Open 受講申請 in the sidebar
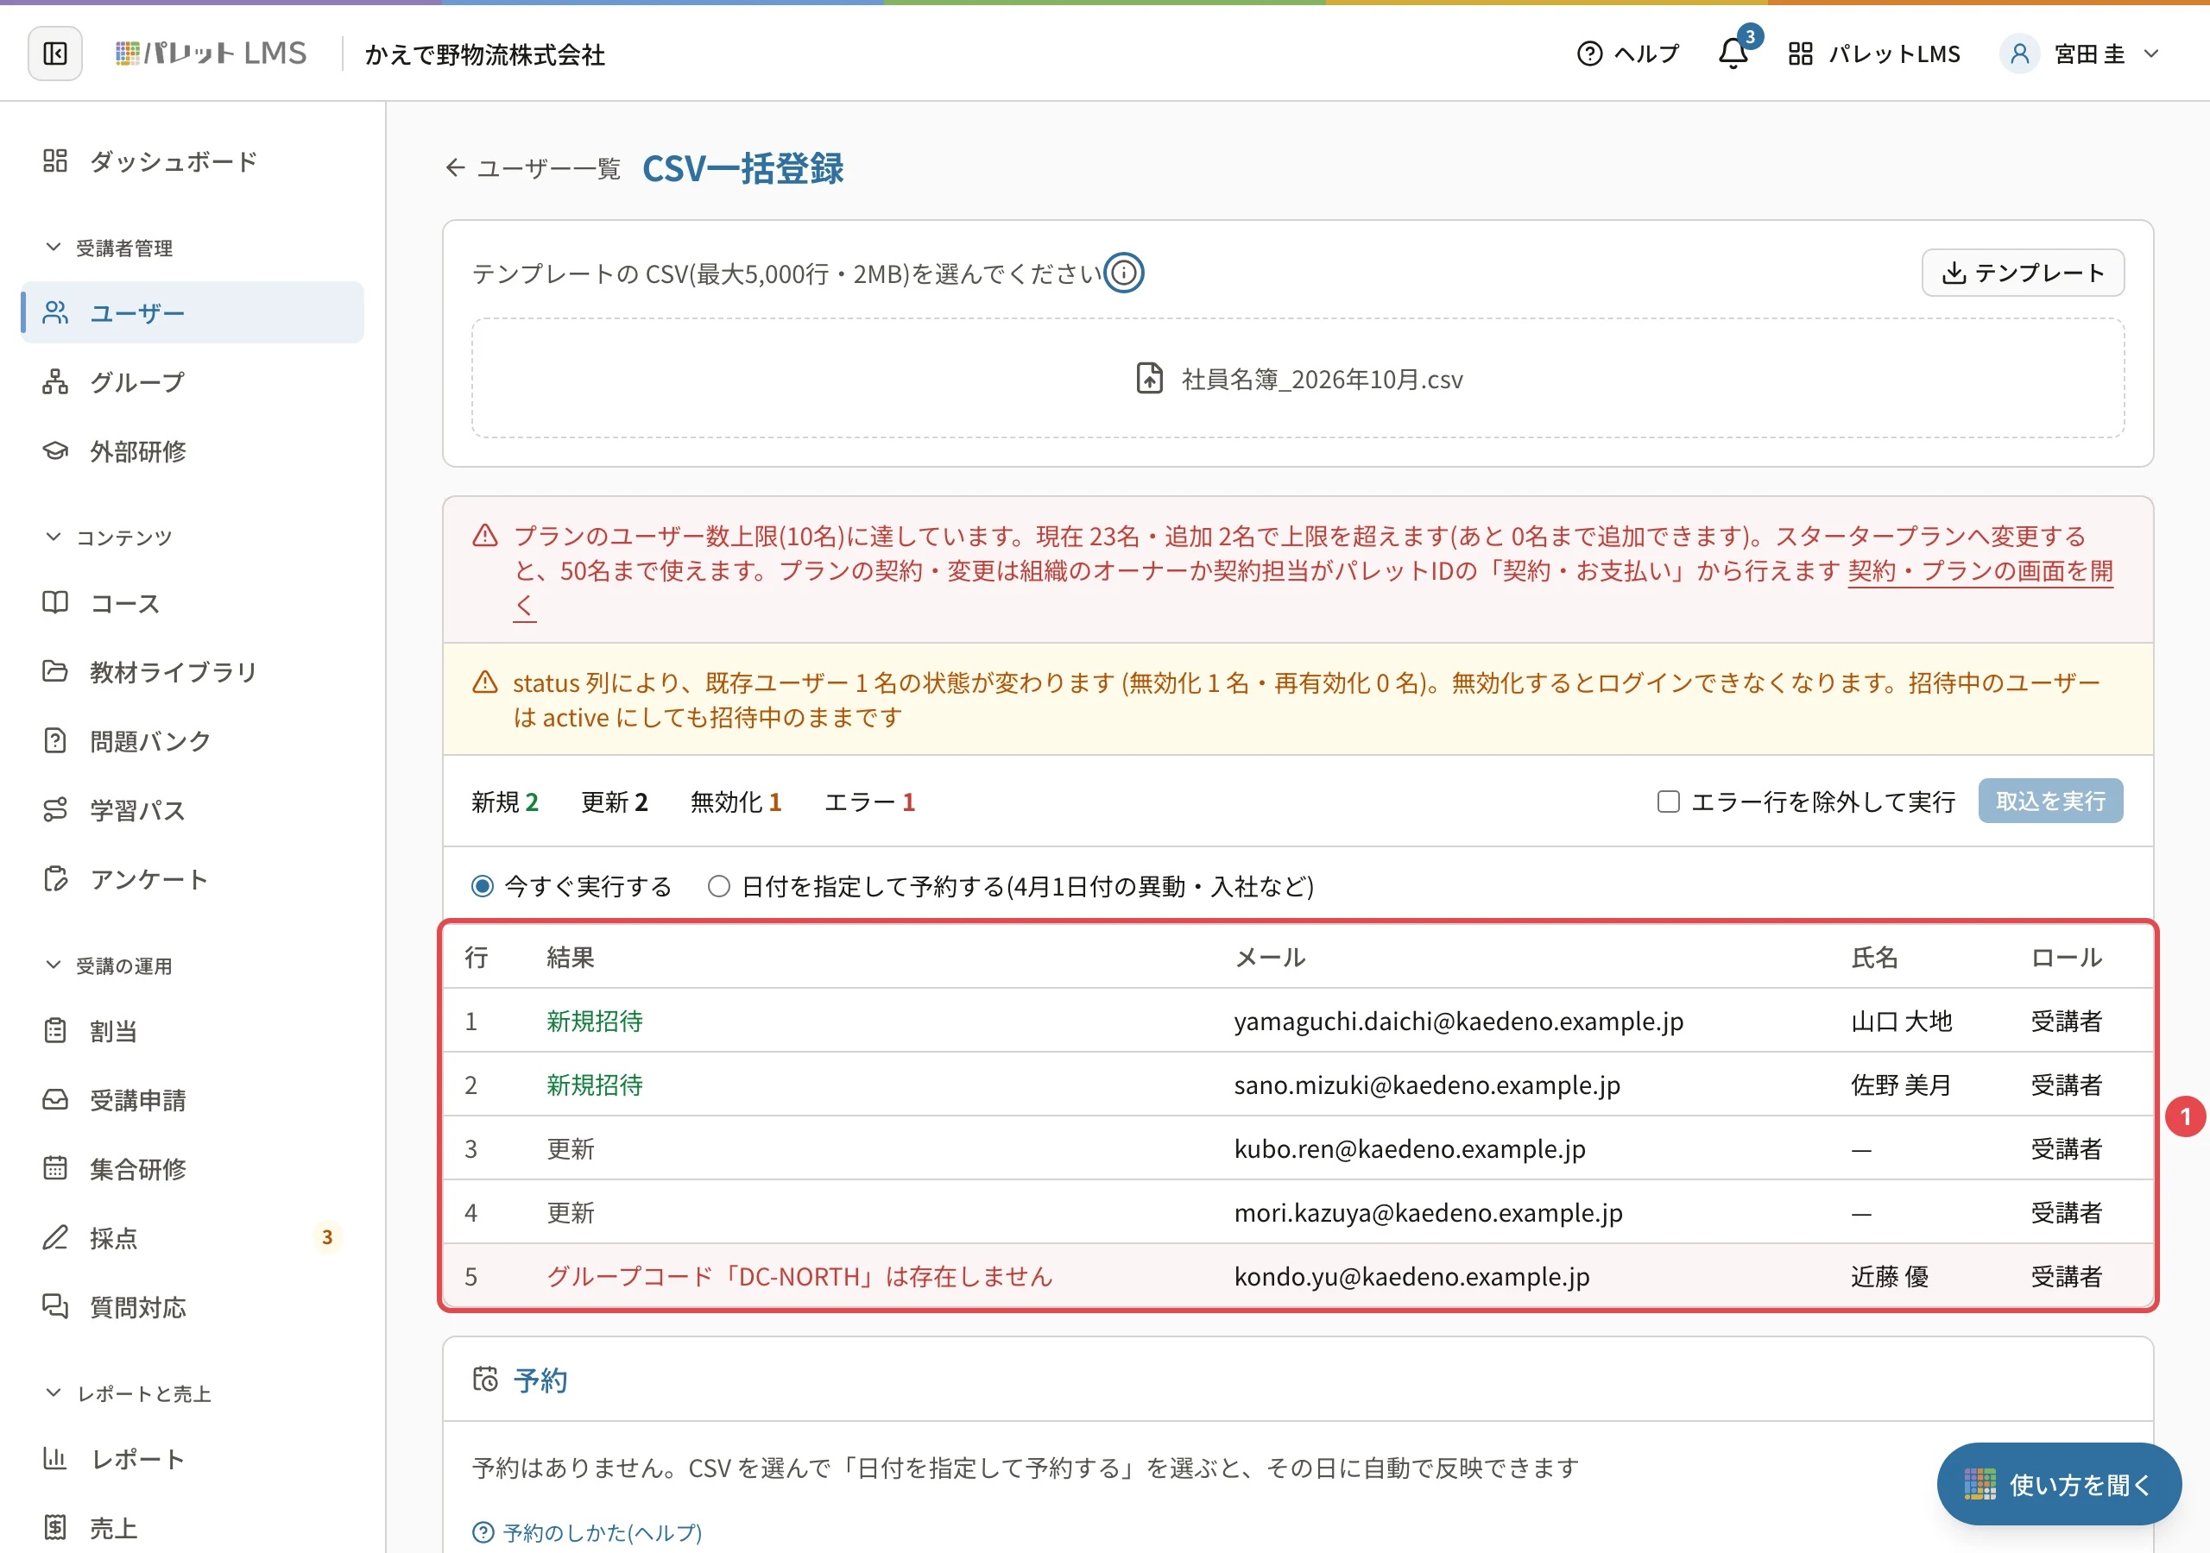Viewport: 2210px width, 1553px height. (x=193, y=1100)
